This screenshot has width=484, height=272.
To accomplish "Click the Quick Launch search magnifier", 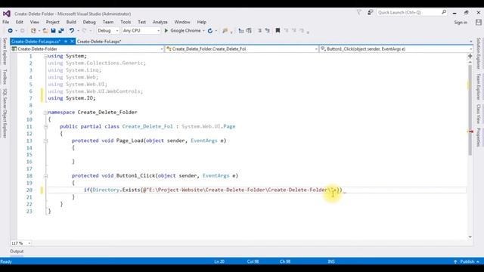I will (444, 12).
